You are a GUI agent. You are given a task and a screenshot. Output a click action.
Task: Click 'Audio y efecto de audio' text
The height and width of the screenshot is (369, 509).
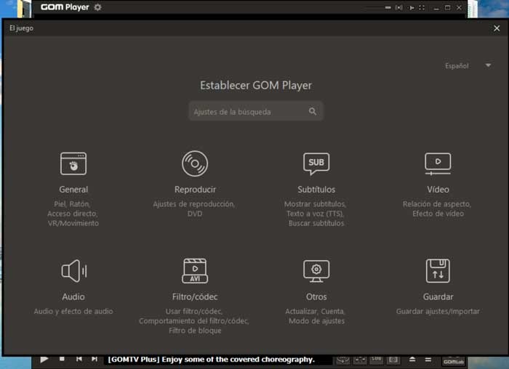[73, 312]
